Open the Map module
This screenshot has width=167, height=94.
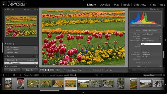pos(117,5)
